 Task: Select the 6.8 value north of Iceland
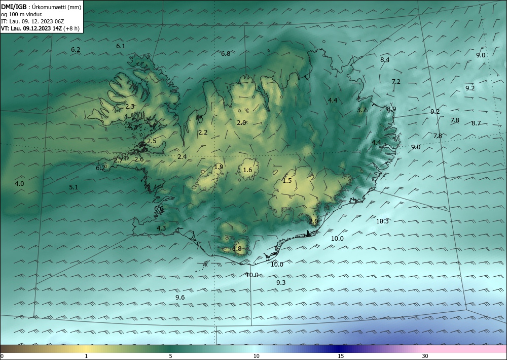point(226,54)
